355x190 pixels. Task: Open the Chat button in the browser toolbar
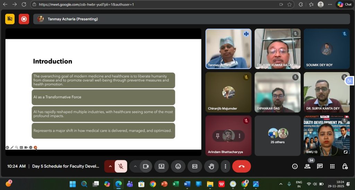point(344,5)
